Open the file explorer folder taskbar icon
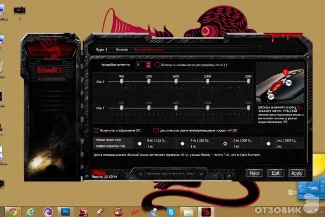This screenshot has height=217, width=325. pos(188,212)
